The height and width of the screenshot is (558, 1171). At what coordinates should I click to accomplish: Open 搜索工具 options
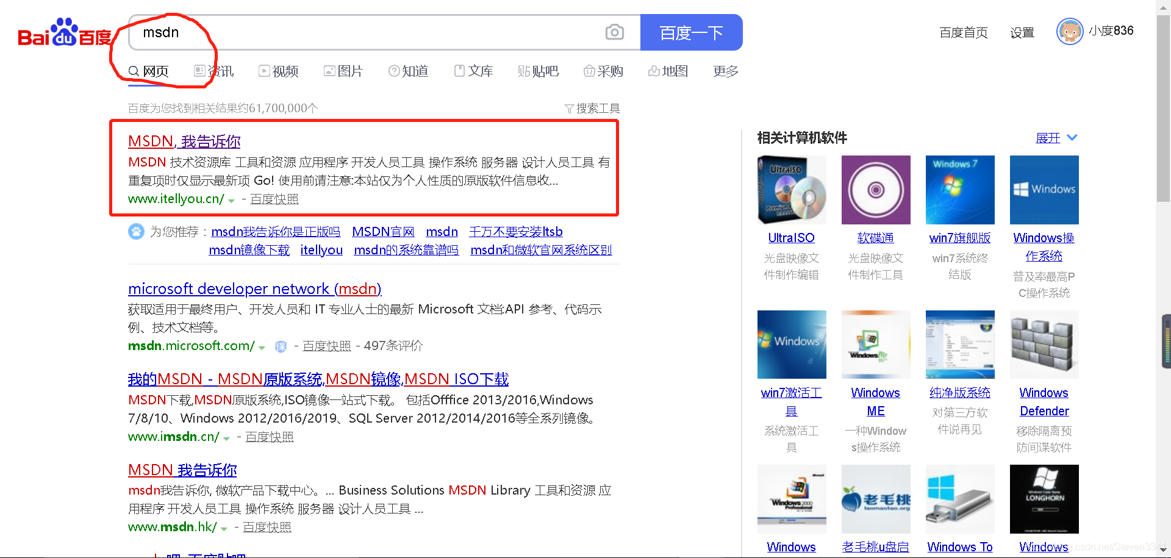click(592, 109)
